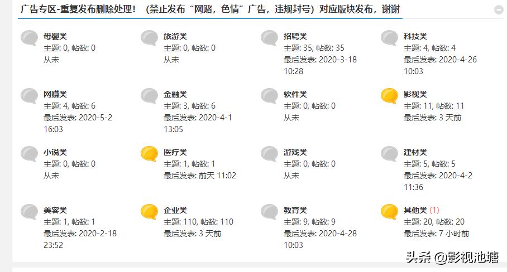The image size is (507, 272).
Task: Click the yellow bubble icon beside 企业类
Action: (x=150, y=212)
